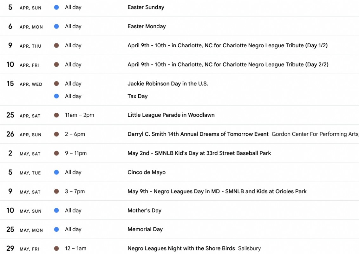Select date 9 May, Sat

10,191
